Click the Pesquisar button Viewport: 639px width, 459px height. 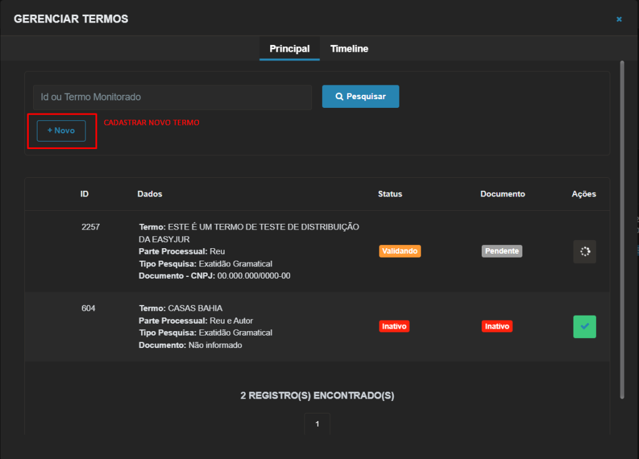pyautogui.click(x=360, y=97)
